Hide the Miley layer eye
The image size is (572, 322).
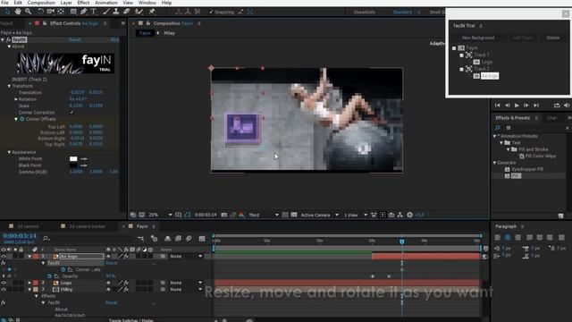click(x=4, y=289)
